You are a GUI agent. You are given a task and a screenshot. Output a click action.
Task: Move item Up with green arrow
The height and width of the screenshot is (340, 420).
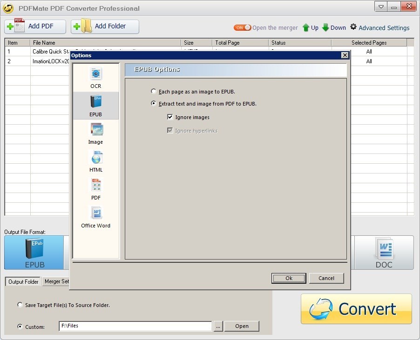point(310,27)
